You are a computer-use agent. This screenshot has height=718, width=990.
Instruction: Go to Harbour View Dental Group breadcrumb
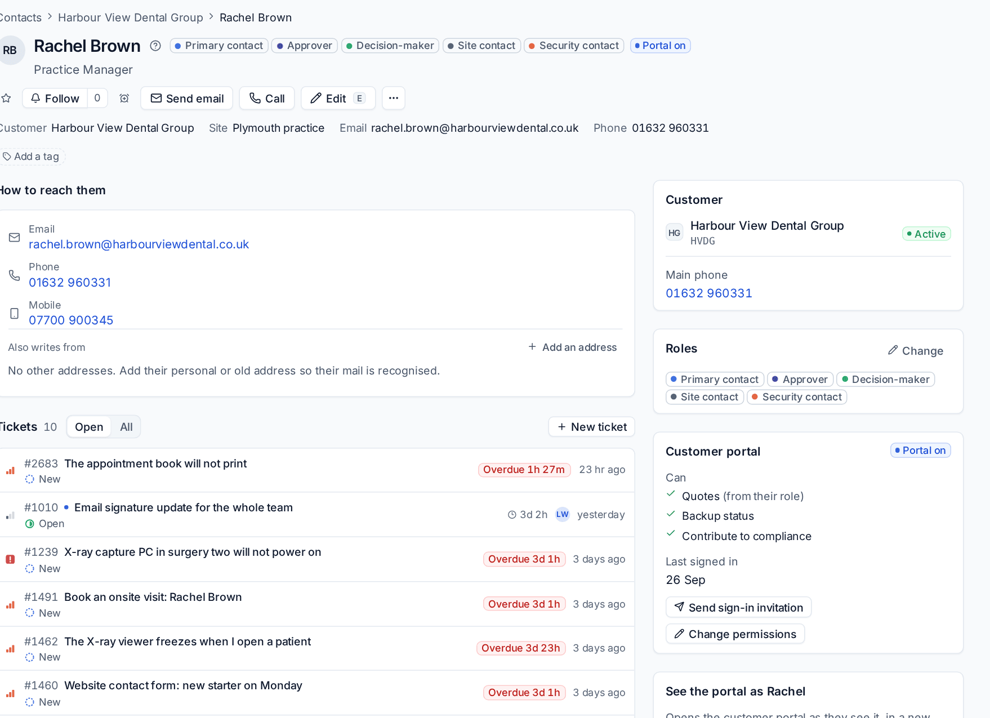131,17
